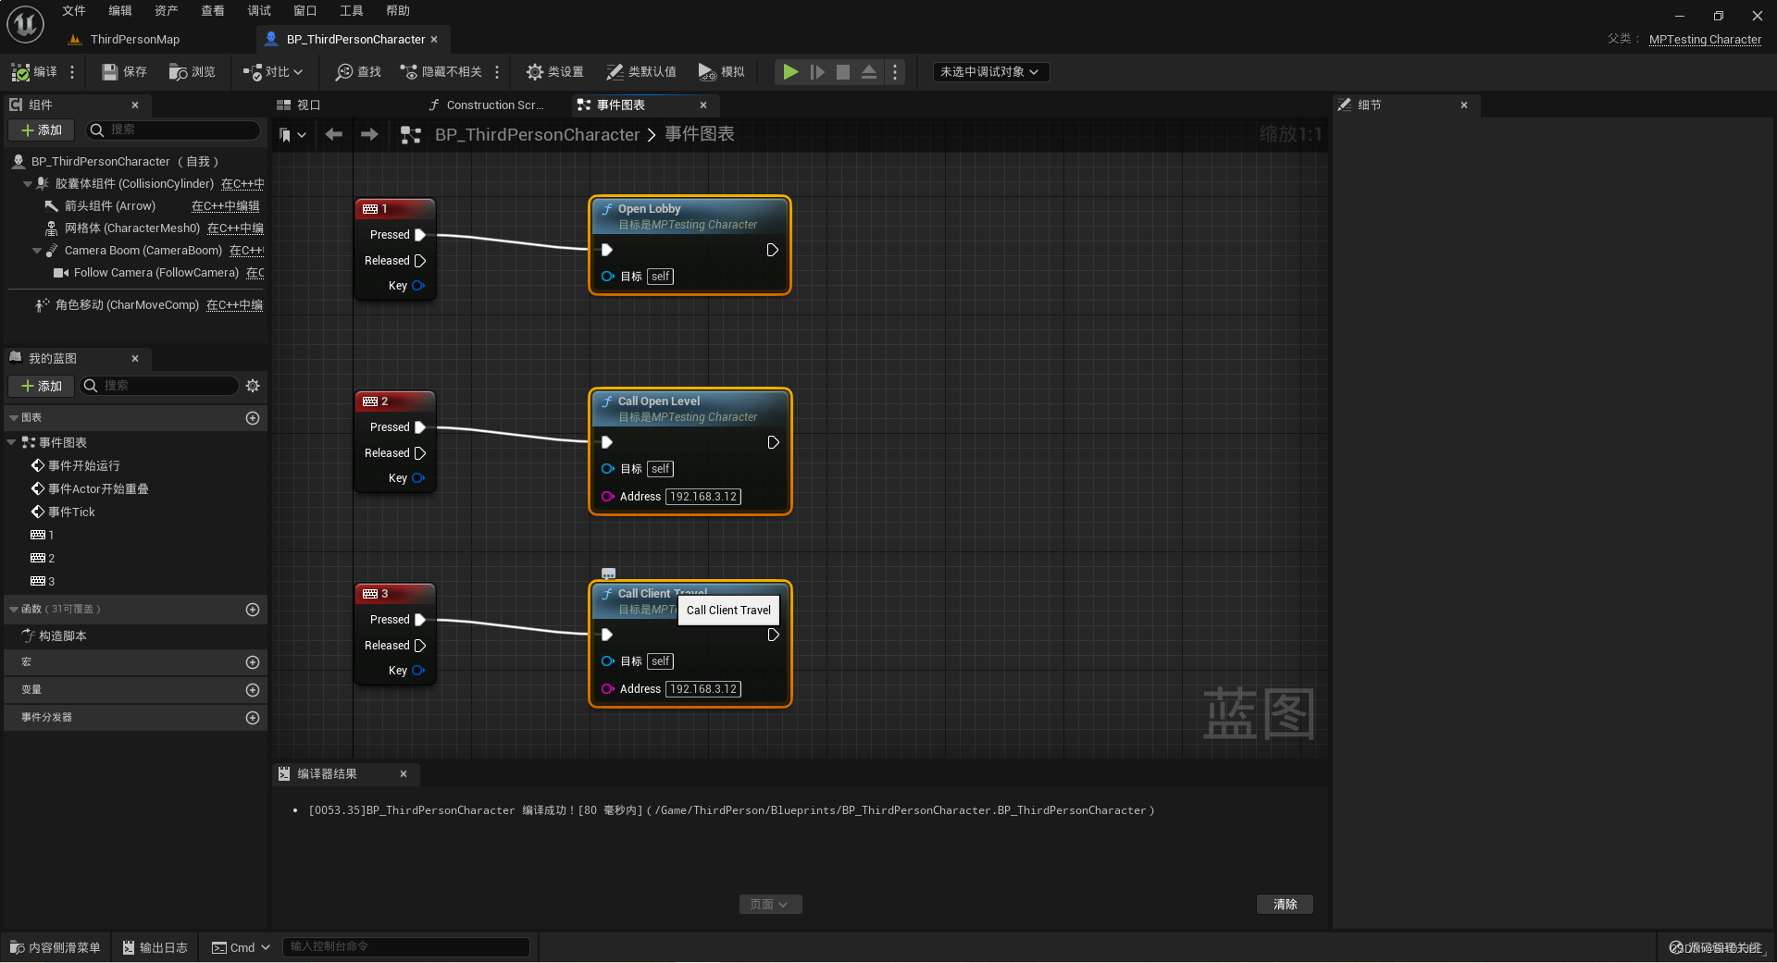
Task: Open the 文件 File menu
Action: coord(74,11)
